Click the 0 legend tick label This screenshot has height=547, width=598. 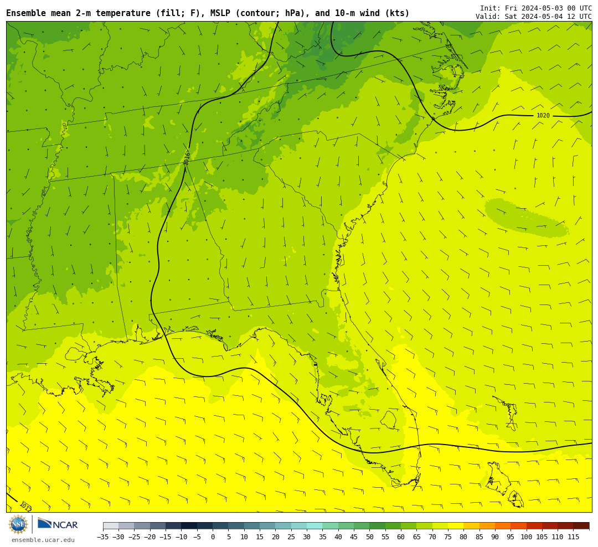[213, 536]
